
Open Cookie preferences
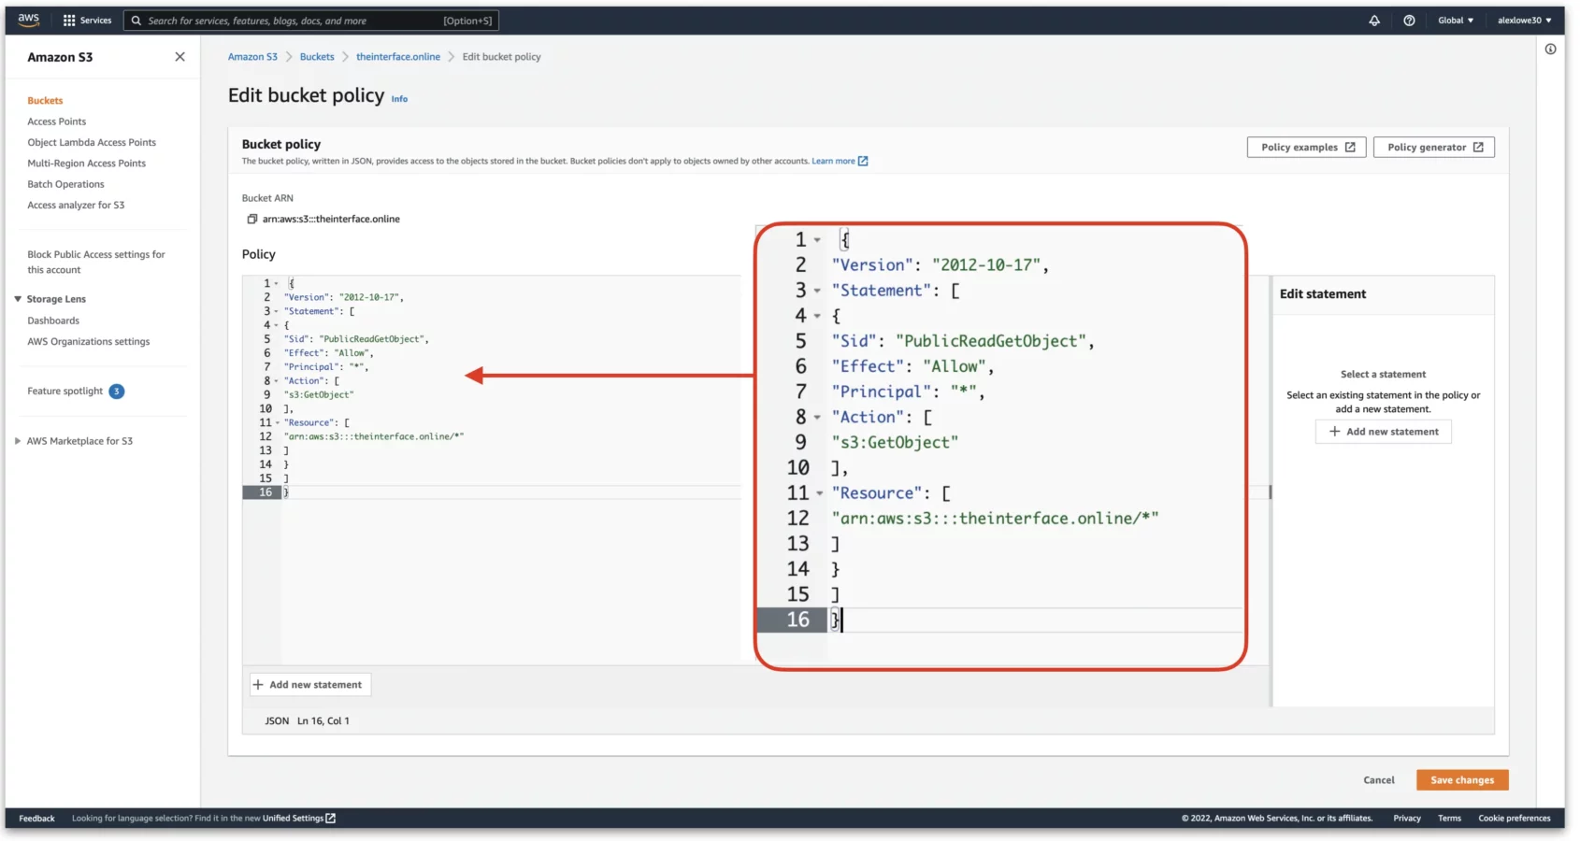pos(1515,819)
